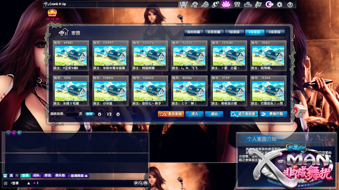The image size is (339, 190).
Task: Click the dice icon at panel's right edge
Action: pos(300,110)
